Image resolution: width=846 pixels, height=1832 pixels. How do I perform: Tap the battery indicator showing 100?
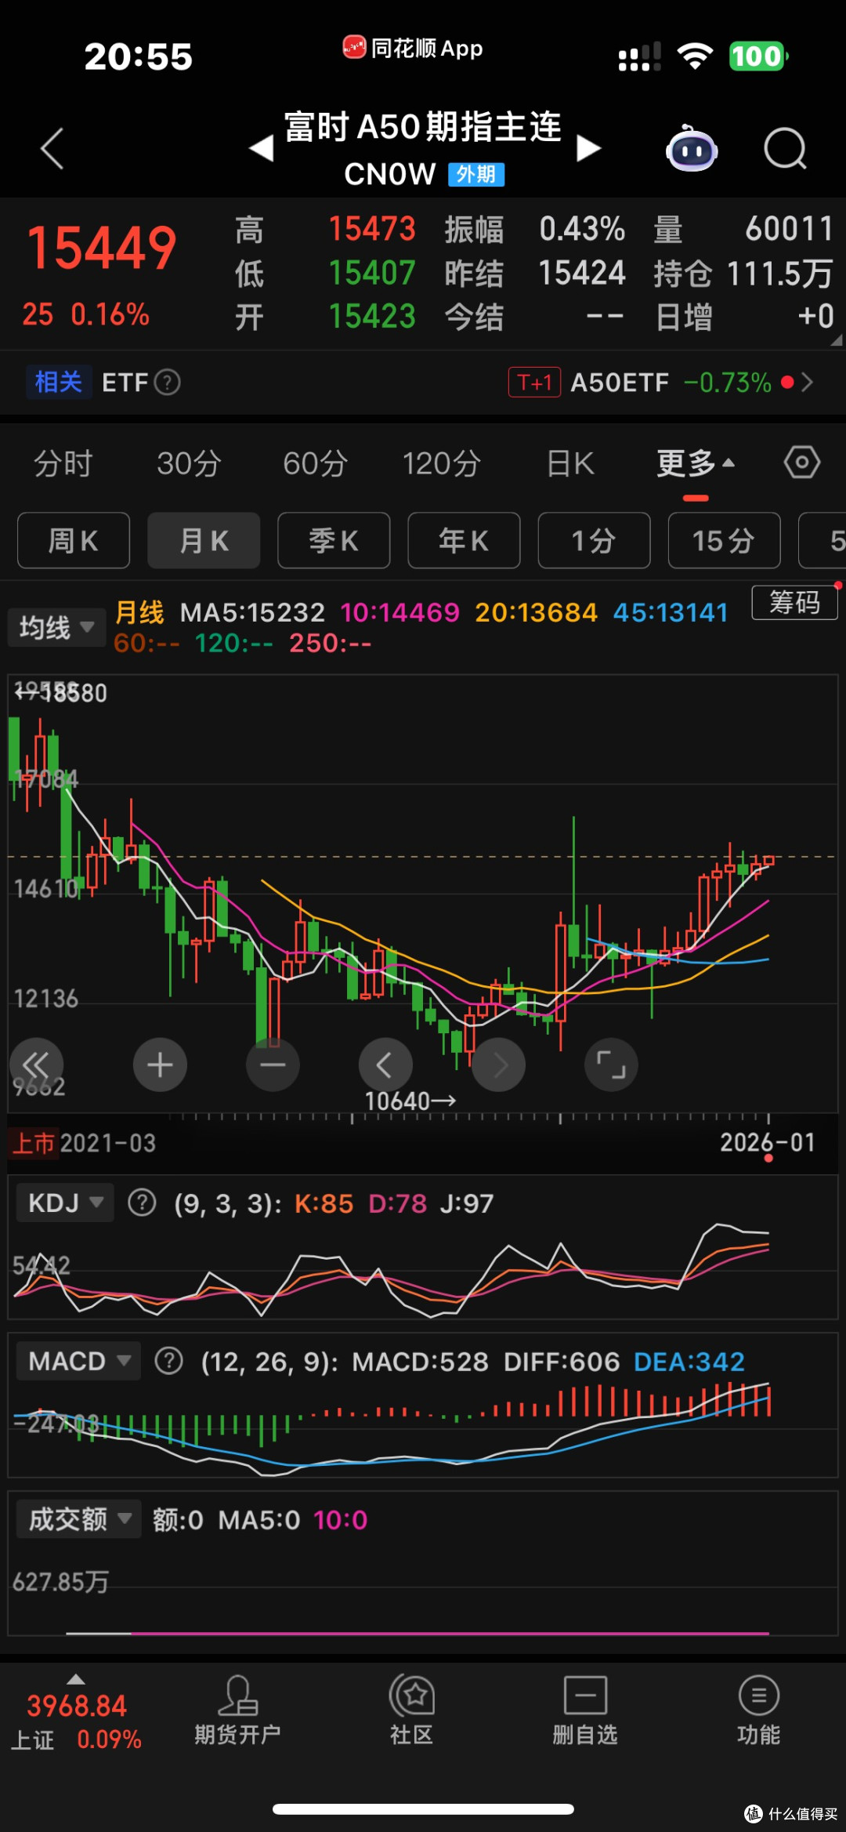[758, 56]
